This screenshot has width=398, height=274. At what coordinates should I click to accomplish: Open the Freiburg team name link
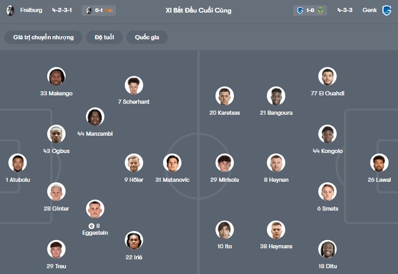(31, 10)
